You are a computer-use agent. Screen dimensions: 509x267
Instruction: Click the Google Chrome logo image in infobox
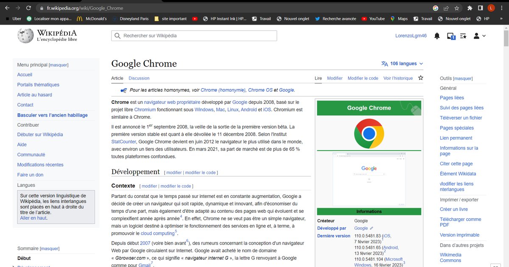coord(369,133)
